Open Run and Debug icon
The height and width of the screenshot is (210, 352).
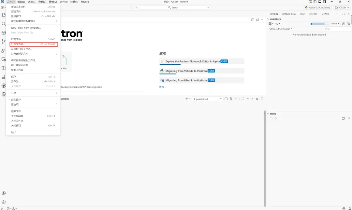pos(3,50)
